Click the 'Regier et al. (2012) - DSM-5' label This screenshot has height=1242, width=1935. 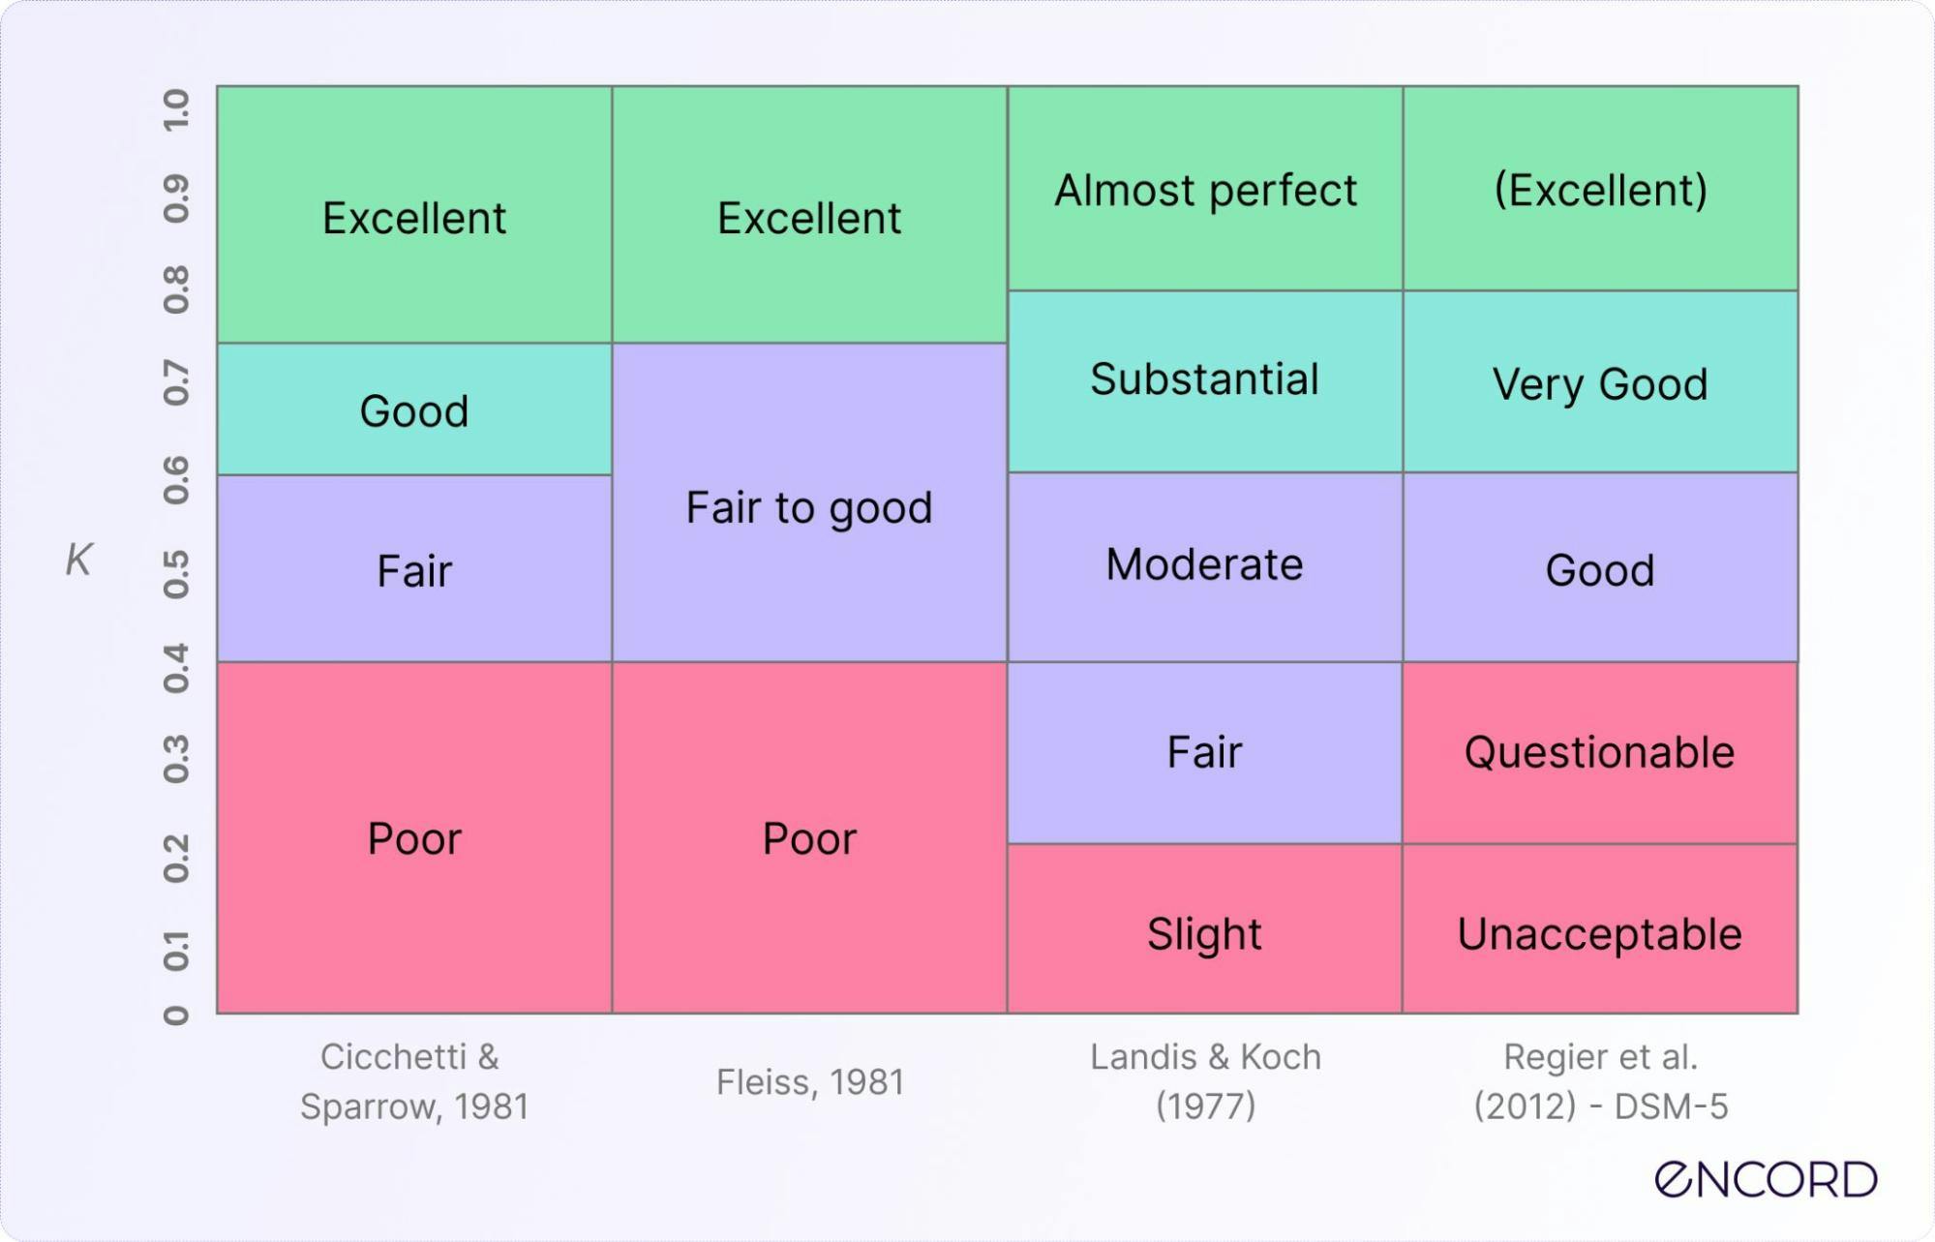pos(1600,1081)
